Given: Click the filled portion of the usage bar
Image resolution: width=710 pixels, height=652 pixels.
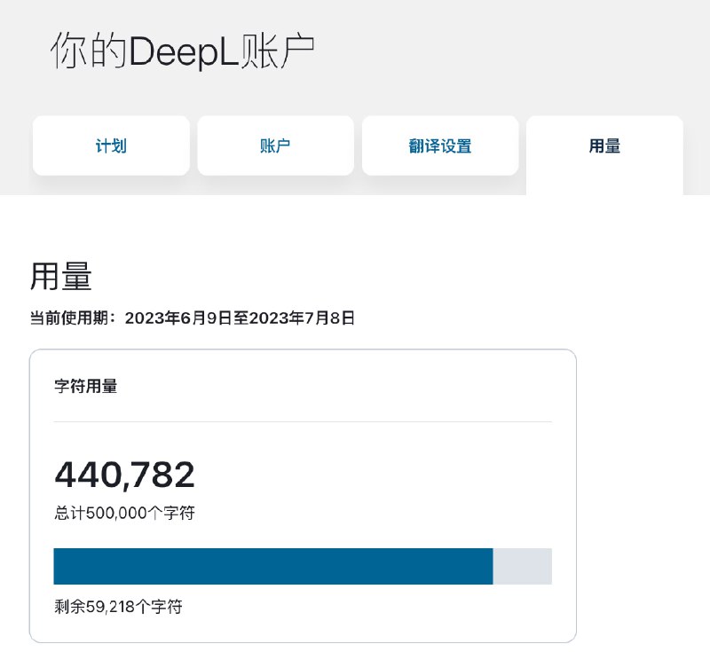Looking at the screenshot, I should (x=266, y=565).
